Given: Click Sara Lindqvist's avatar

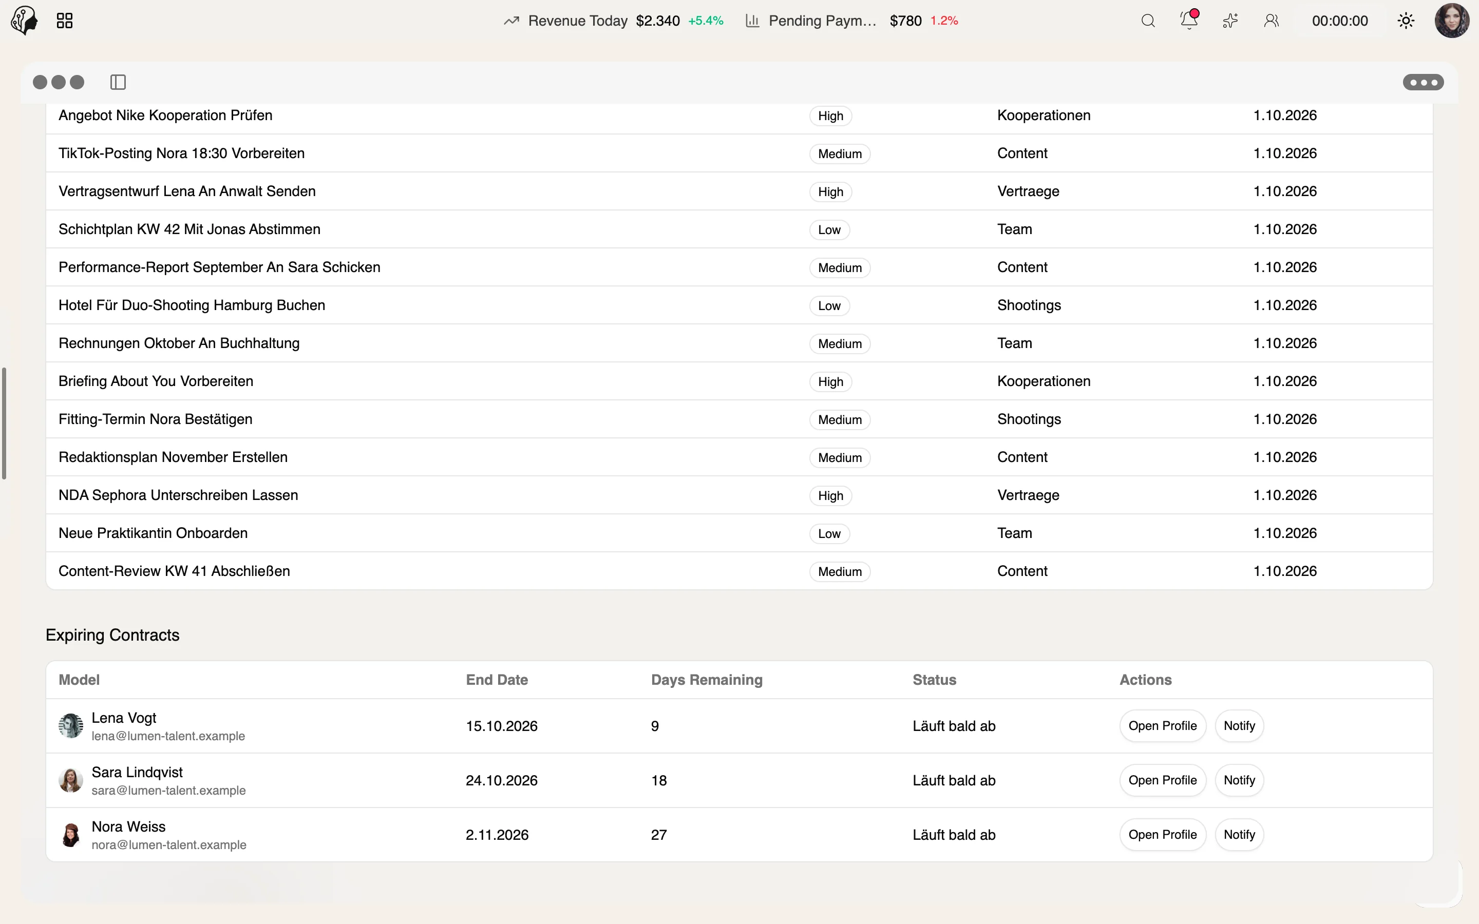Looking at the screenshot, I should point(71,780).
